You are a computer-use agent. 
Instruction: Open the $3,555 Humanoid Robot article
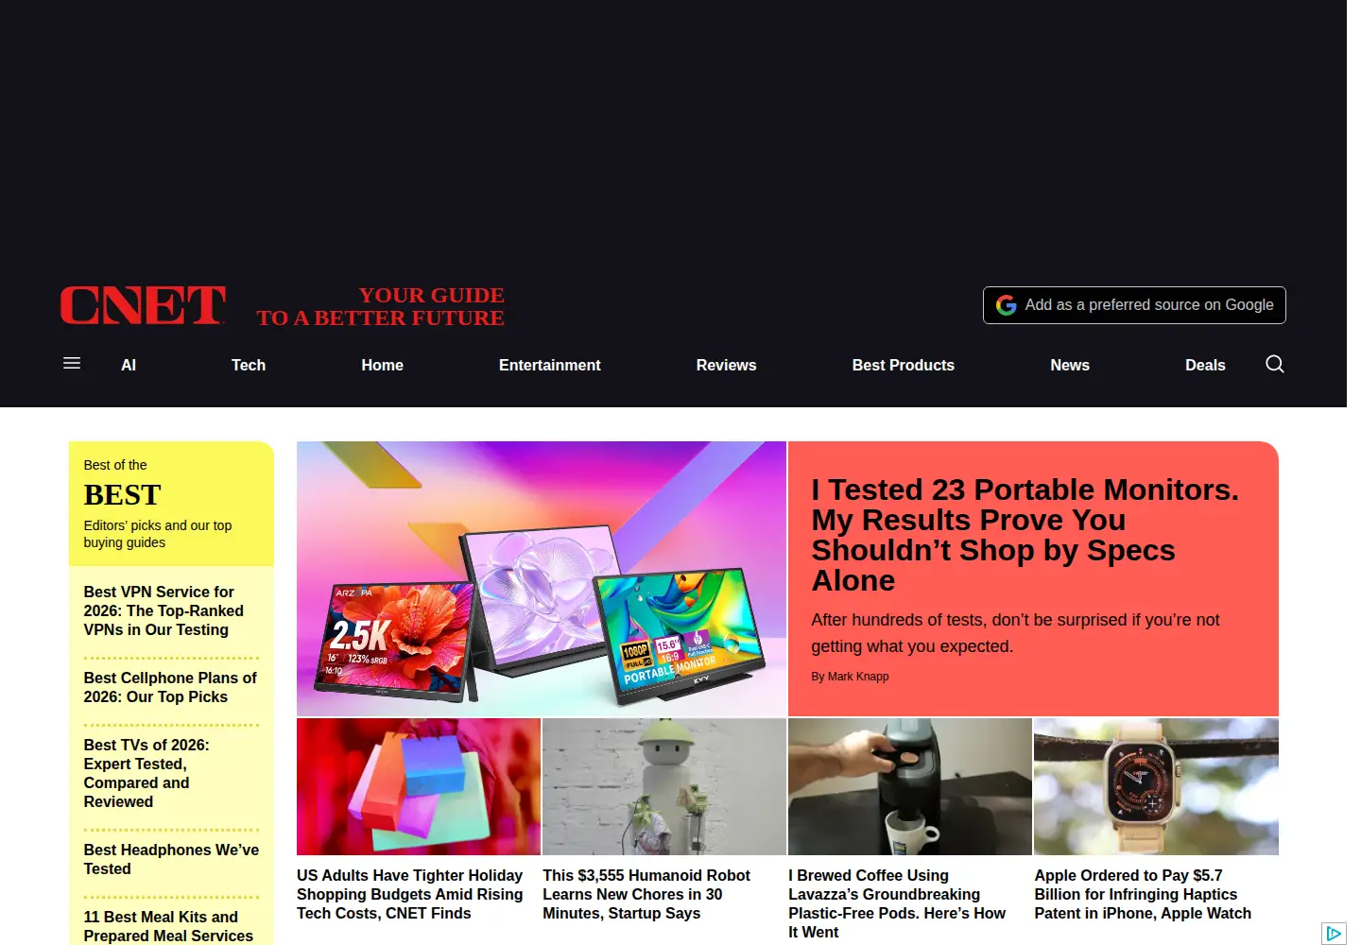[x=646, y=894]
